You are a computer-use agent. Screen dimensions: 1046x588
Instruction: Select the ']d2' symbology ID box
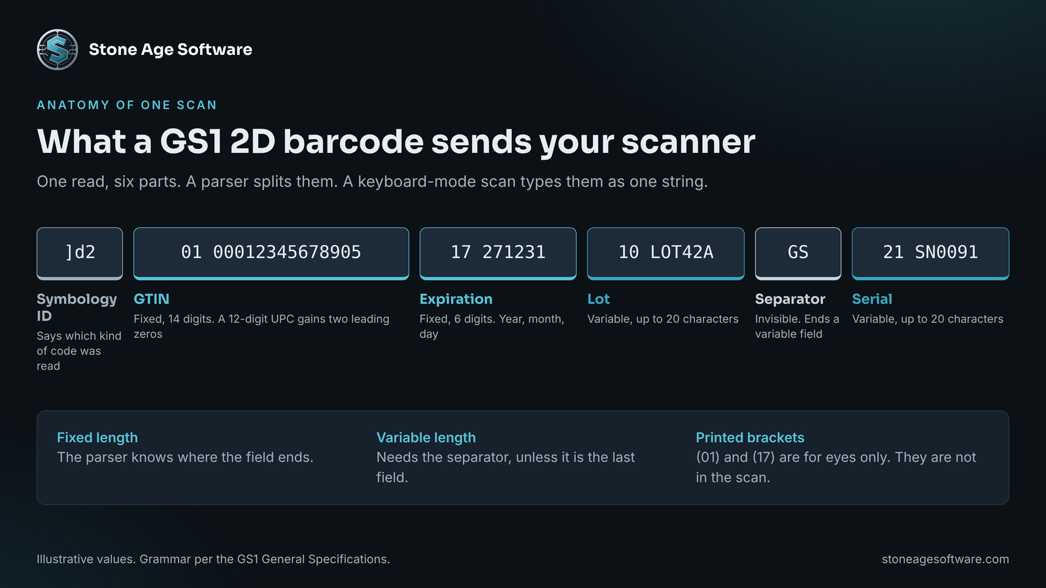tap(80, 253)
